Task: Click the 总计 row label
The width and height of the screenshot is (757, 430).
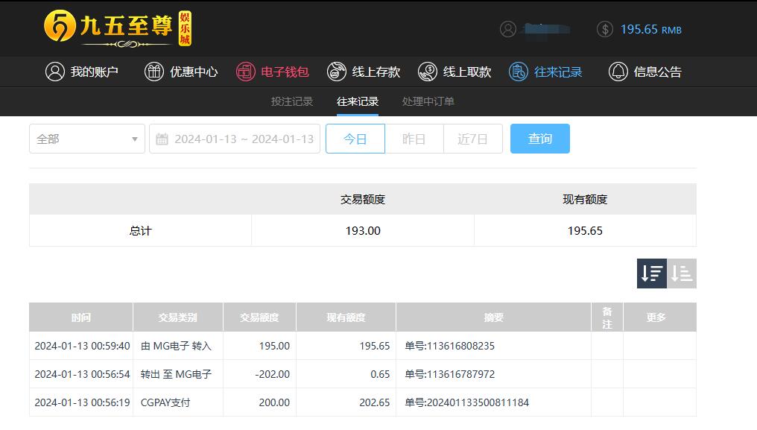Action: pos(141,231)
